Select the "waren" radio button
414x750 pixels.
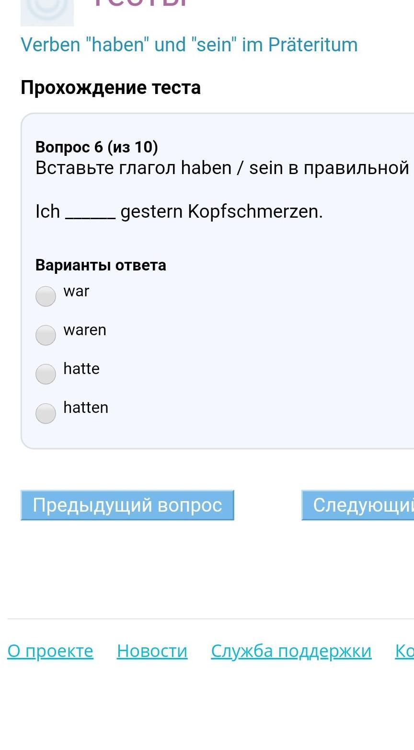coord(46,335)
